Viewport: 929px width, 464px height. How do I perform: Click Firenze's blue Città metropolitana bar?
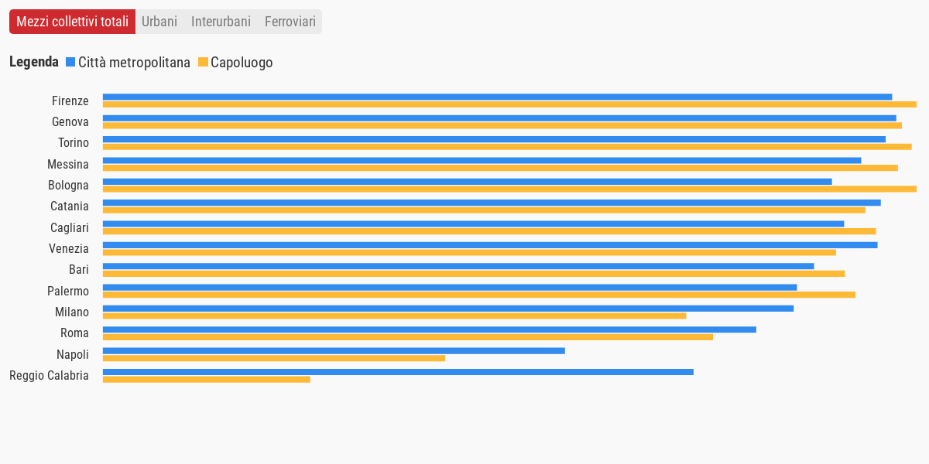pyautogui.click(x=497, y=97)
